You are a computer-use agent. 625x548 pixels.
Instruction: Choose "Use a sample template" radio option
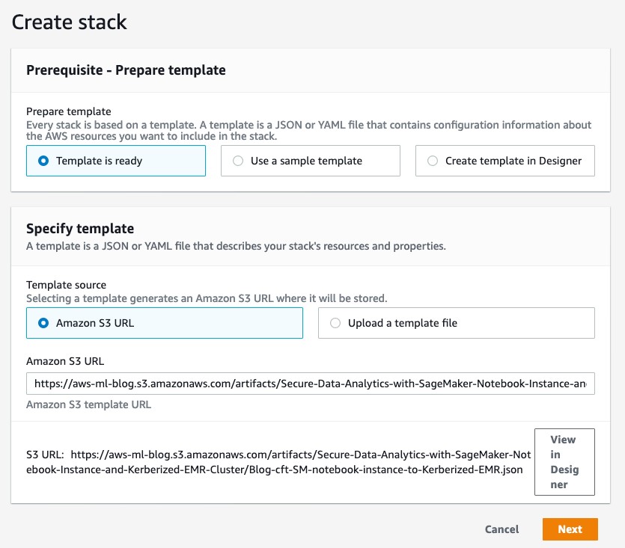tap(310, 161)
